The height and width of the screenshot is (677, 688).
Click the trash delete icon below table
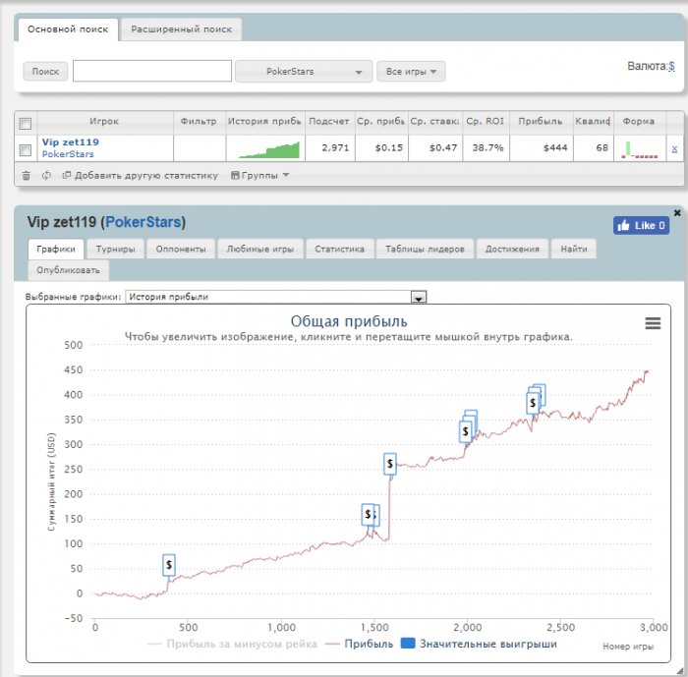click(27, 176)
